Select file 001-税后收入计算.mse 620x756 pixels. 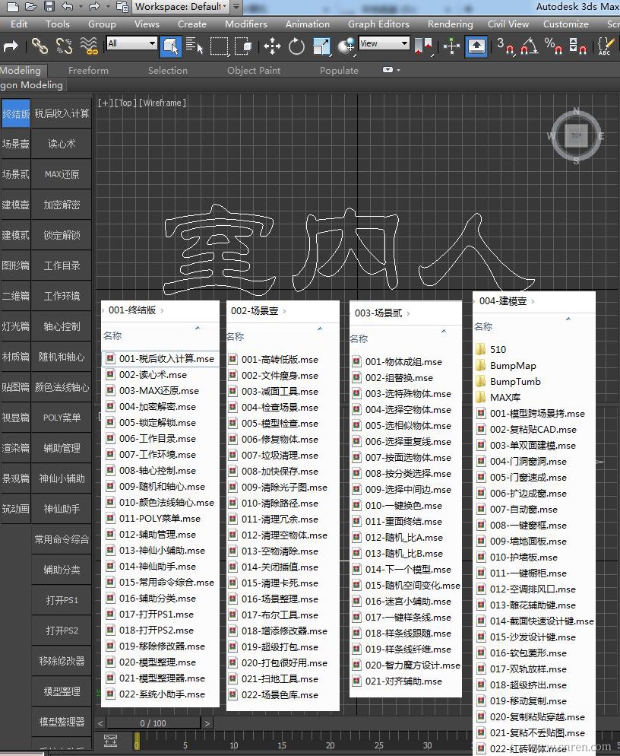tap(160, 359)
